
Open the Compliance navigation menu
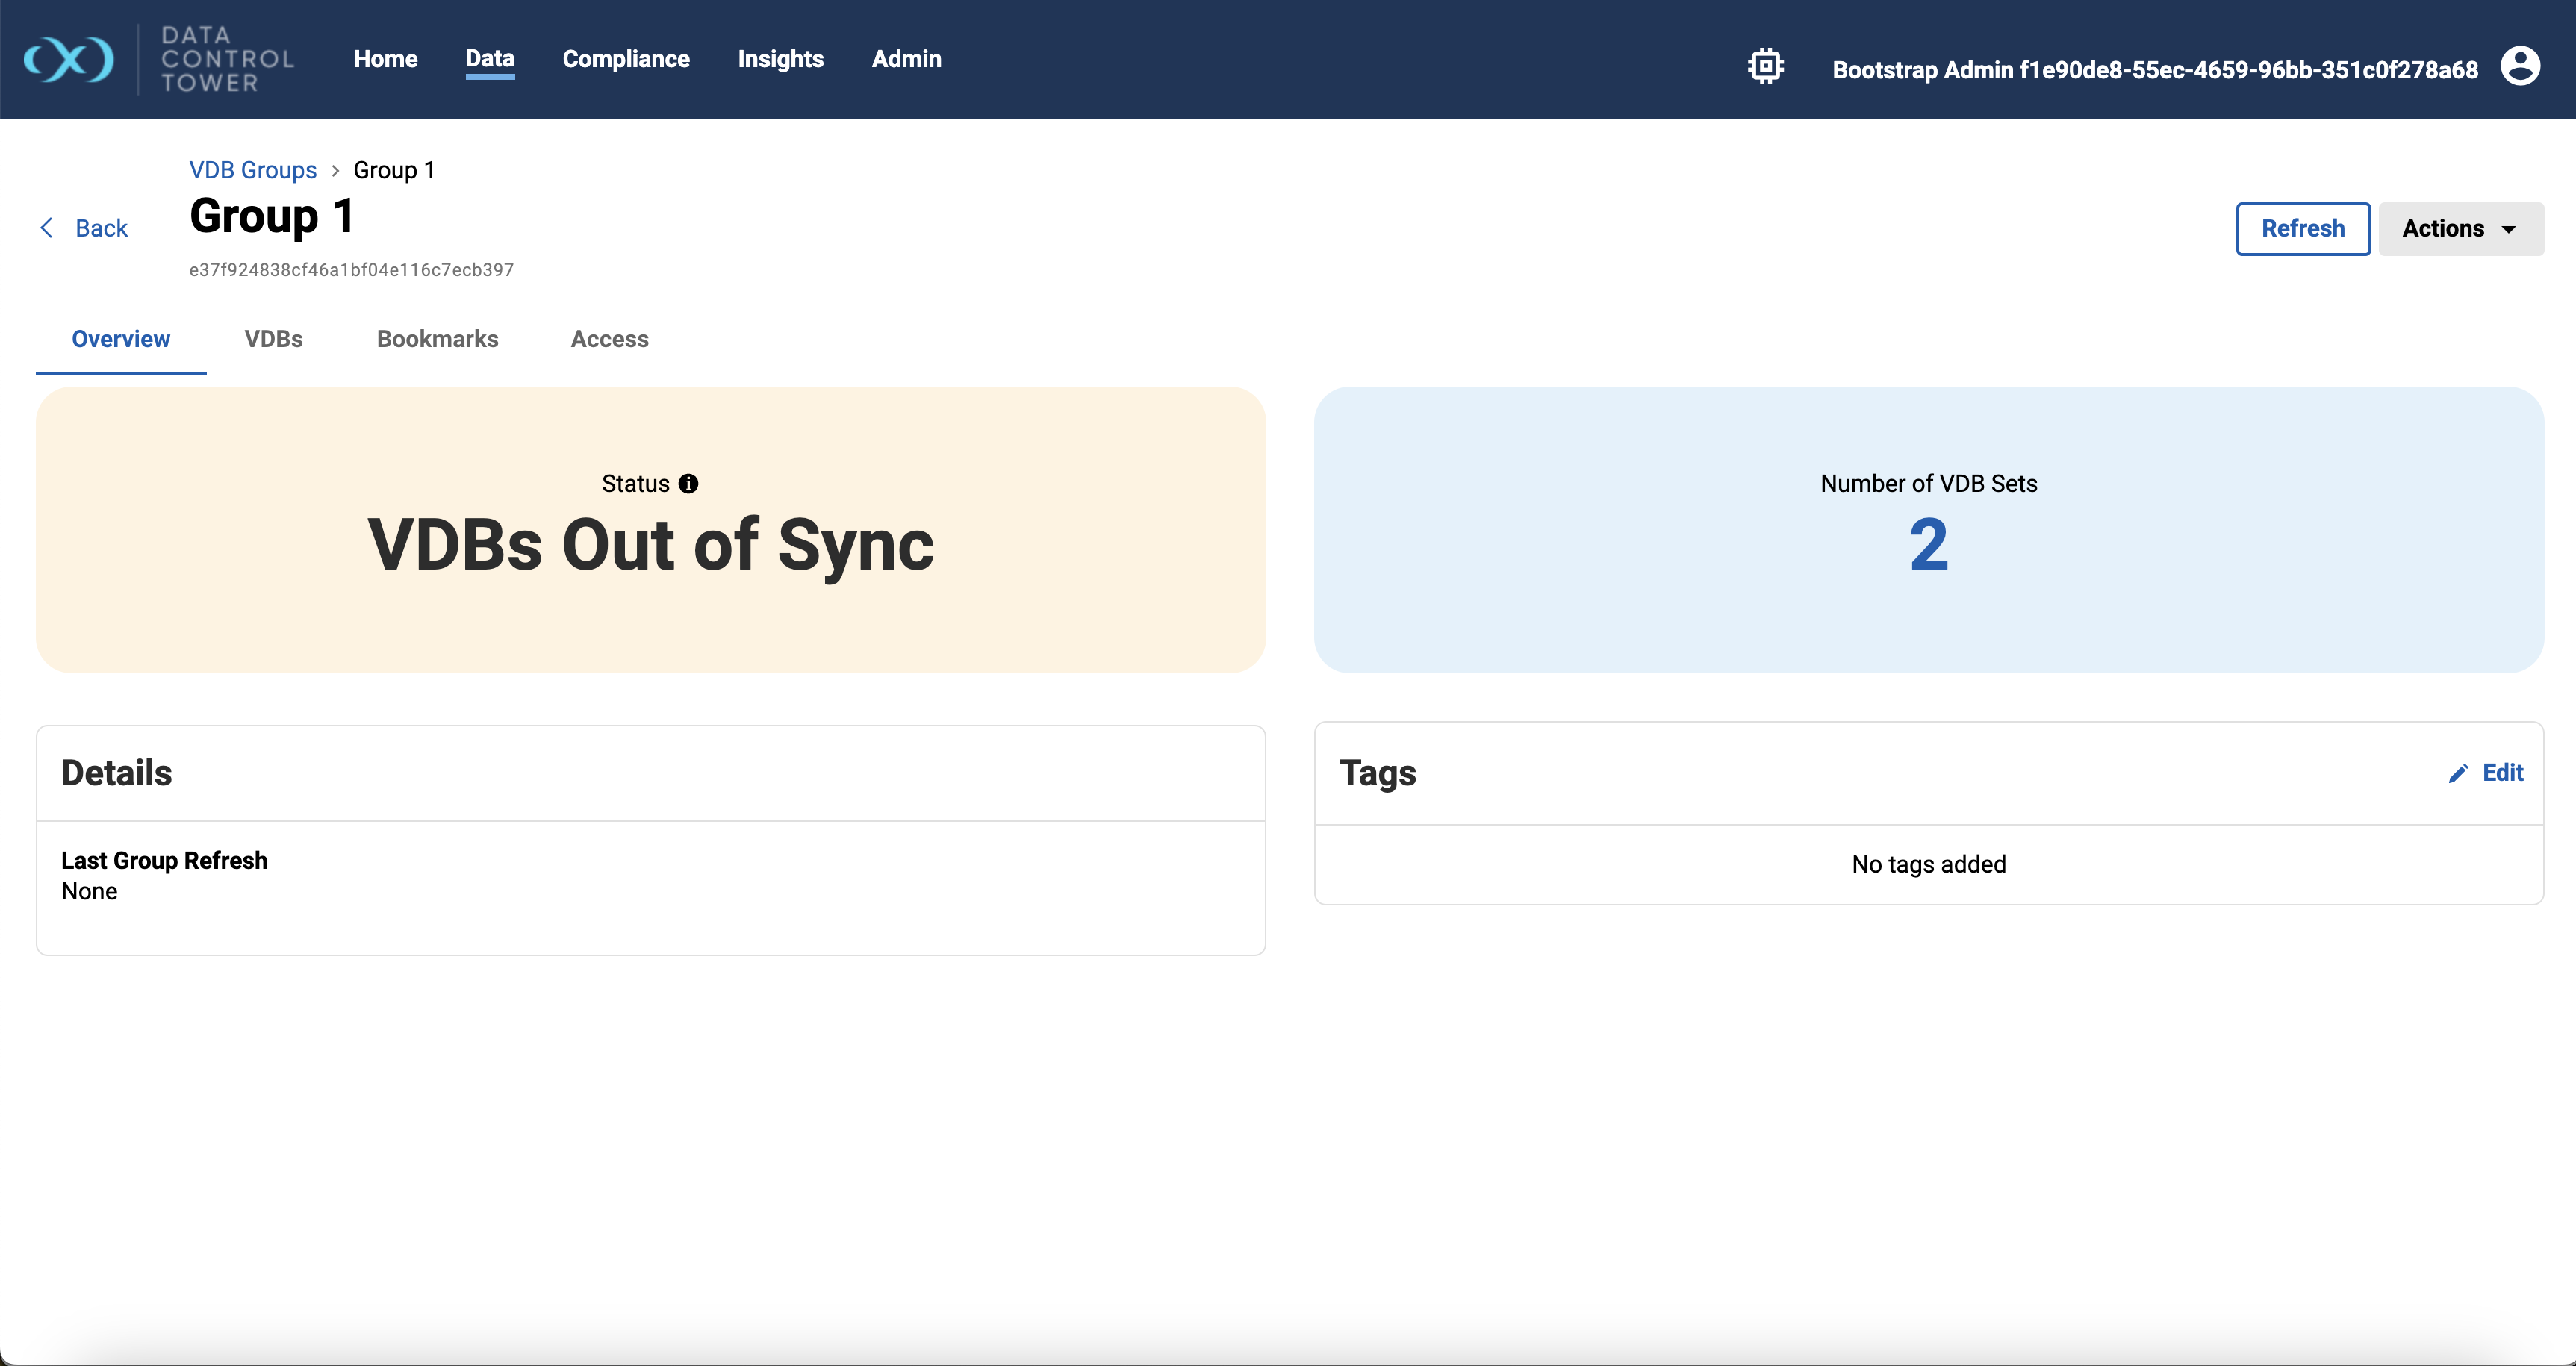[625, 59]
